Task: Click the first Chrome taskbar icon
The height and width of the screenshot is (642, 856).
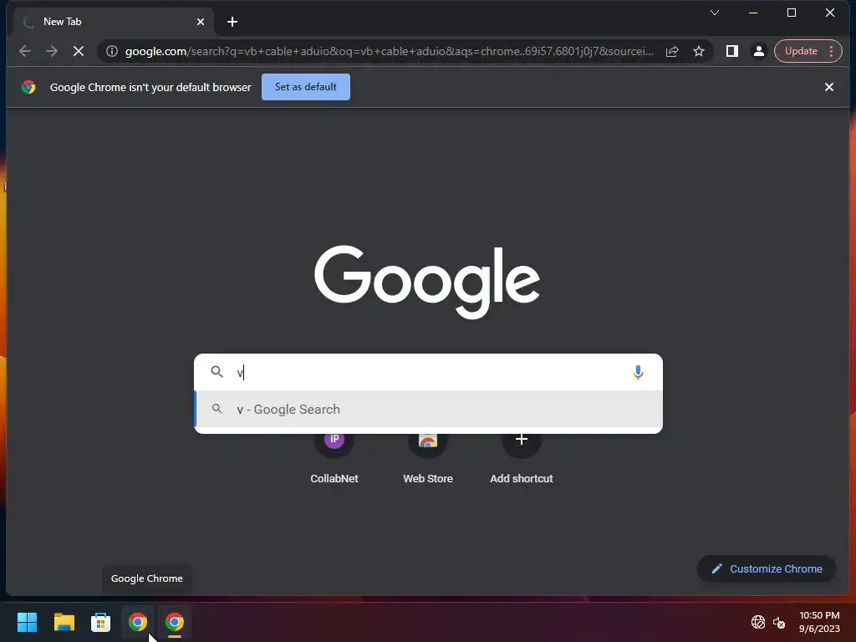Action: pyautogui.click(x=138, y=622)
